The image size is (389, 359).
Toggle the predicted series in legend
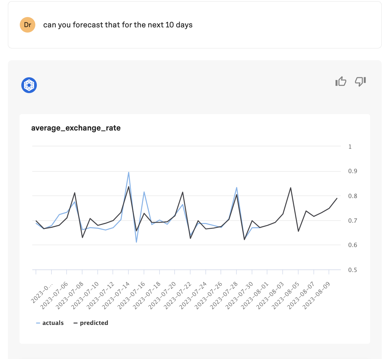(91, 323)
